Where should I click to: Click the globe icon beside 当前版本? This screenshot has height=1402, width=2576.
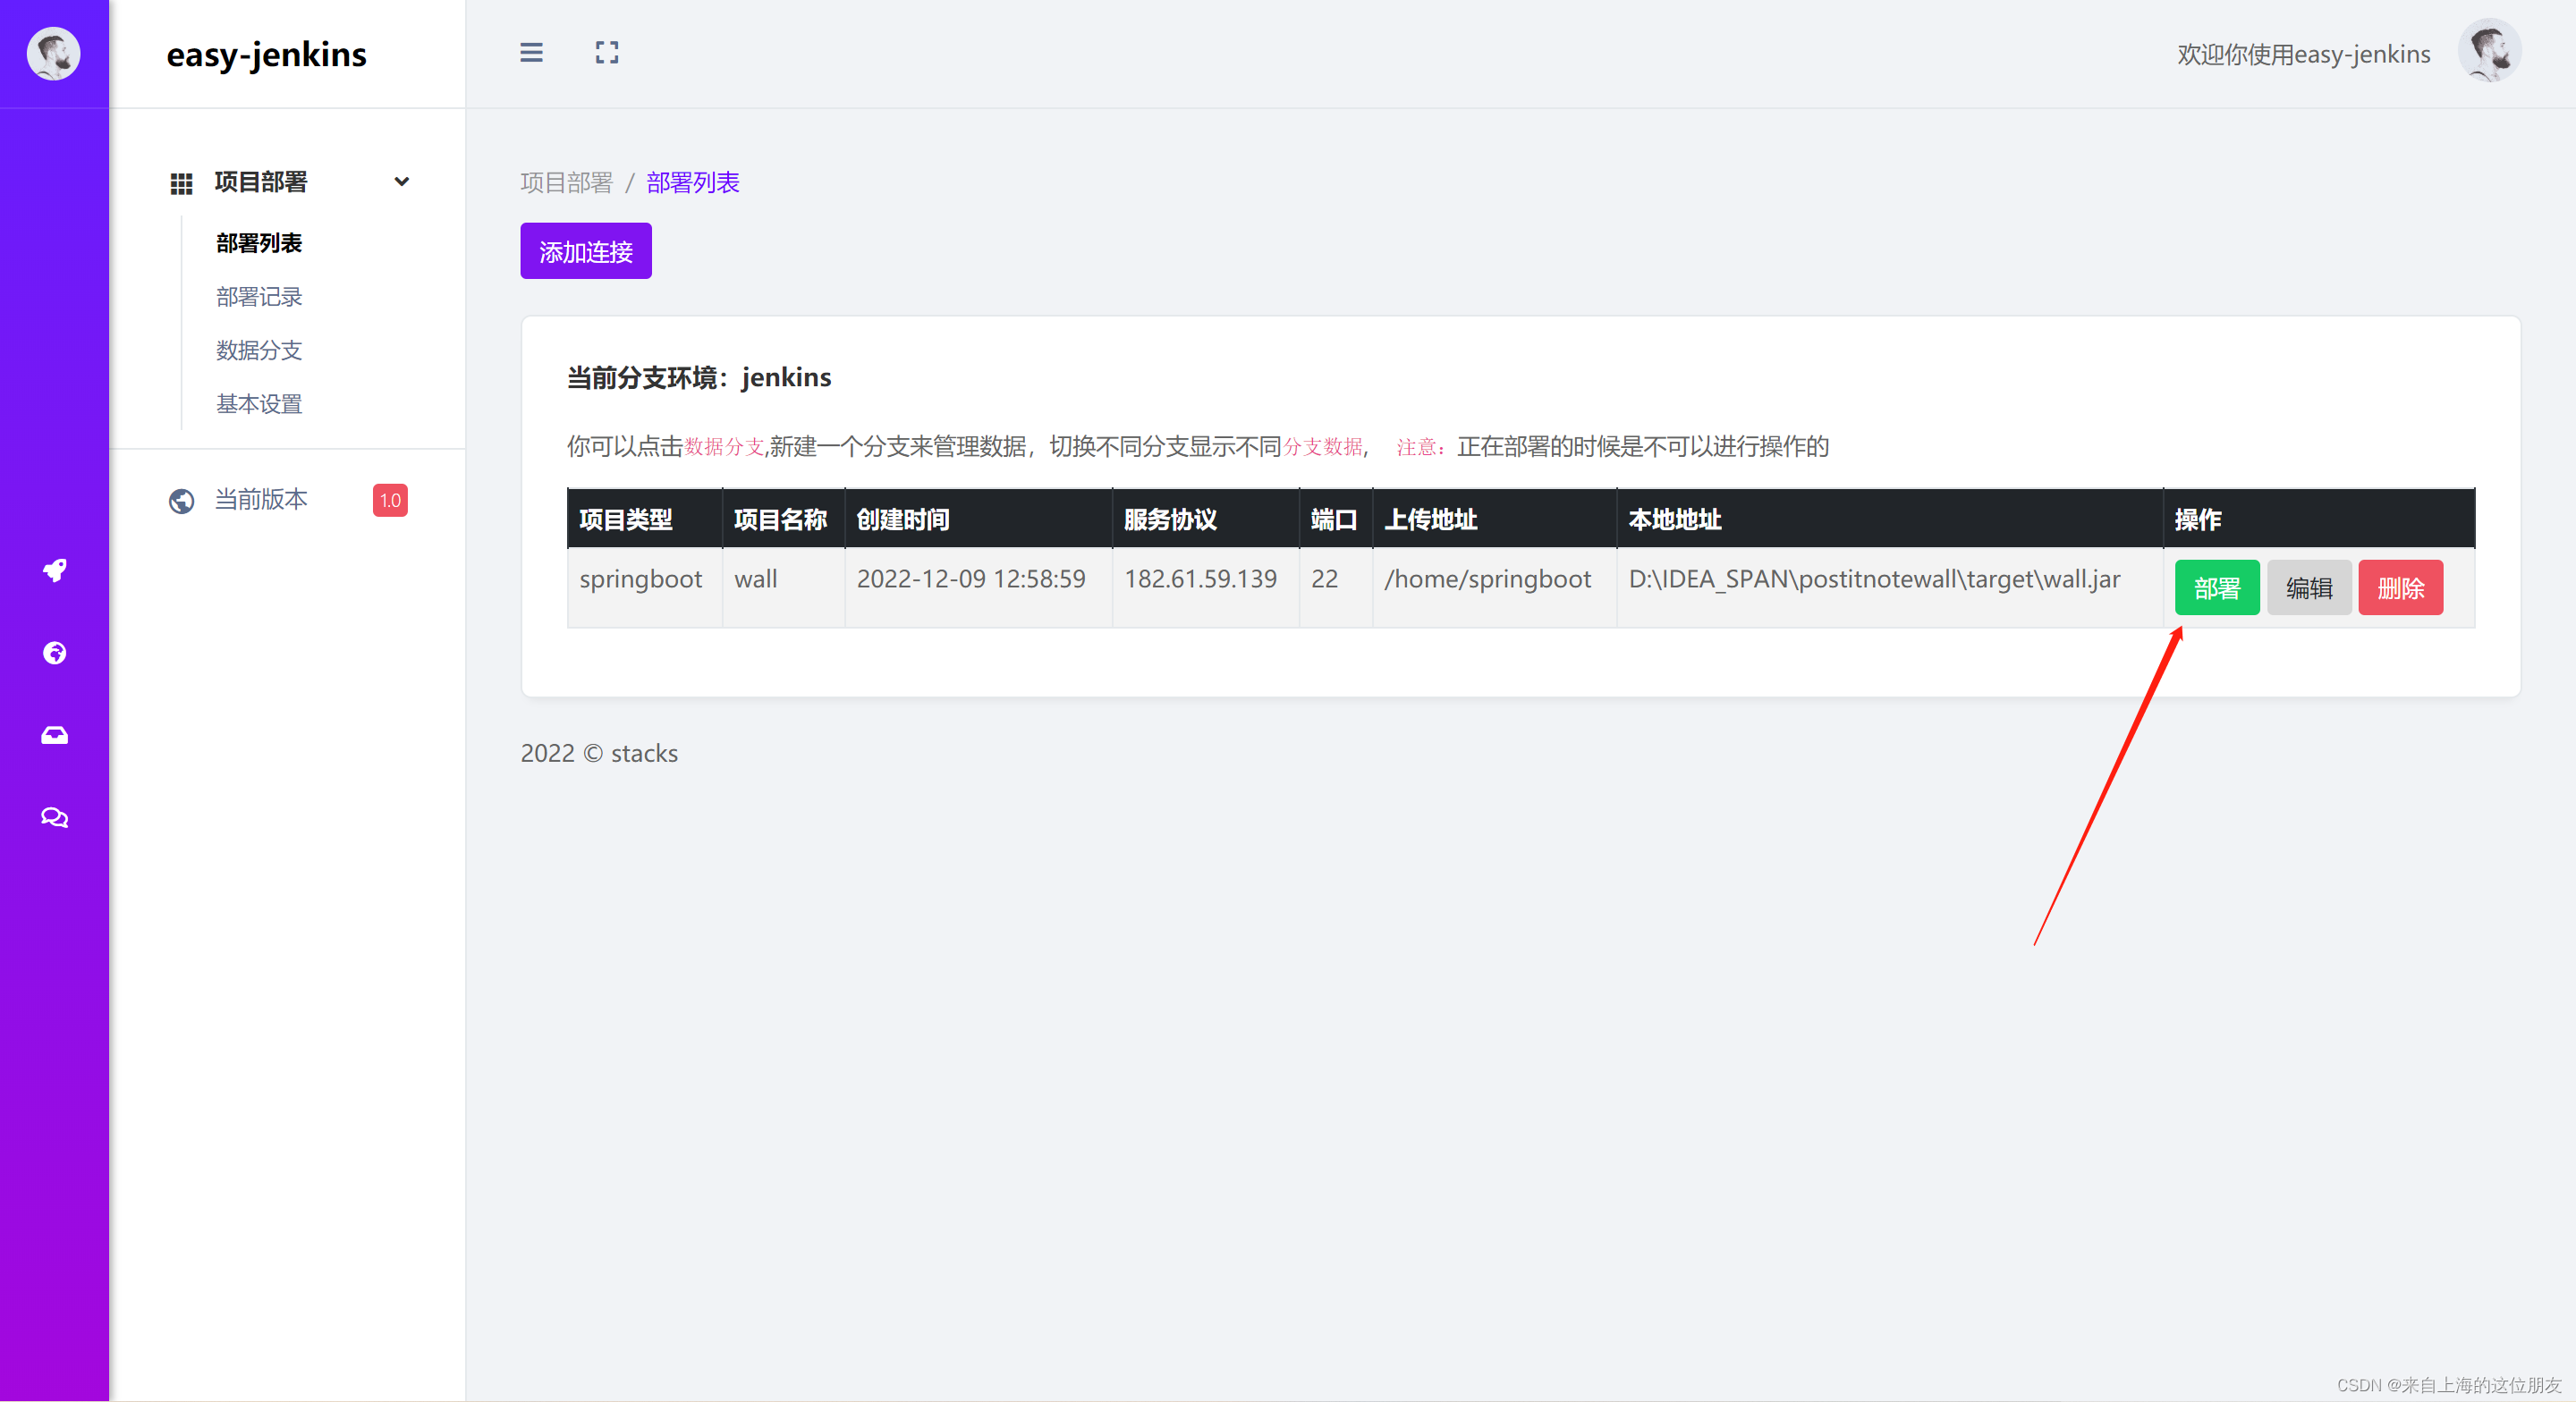(x=181, y=500)
